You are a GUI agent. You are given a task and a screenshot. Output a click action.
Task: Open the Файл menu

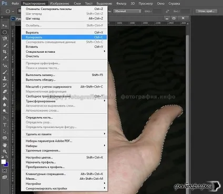click(x=15, y=4)
